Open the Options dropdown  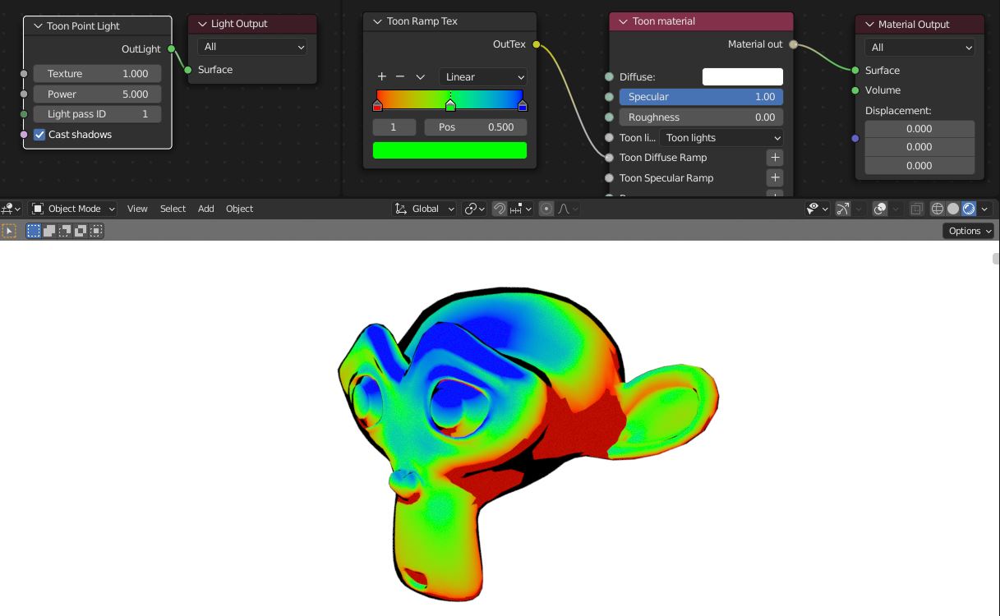coord(968,231)
